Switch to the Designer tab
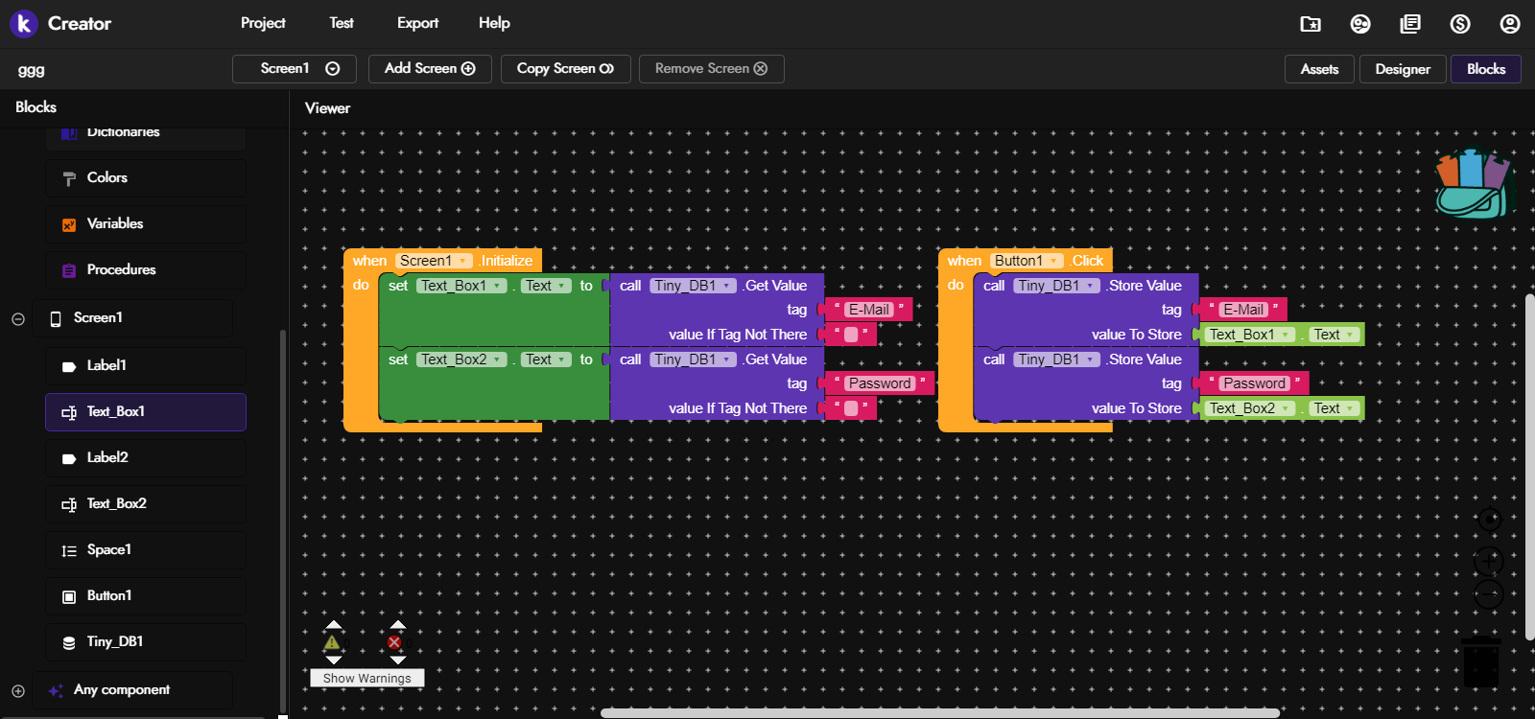Image resolution: width=1535 pixels, height=719 pixels. [1402, 69]
